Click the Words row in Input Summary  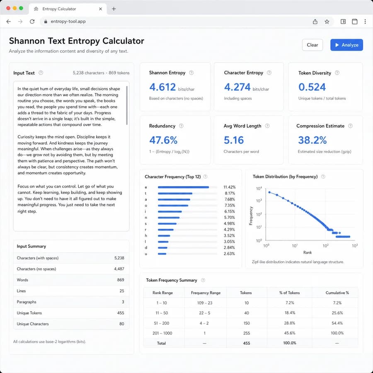[71, 280]
